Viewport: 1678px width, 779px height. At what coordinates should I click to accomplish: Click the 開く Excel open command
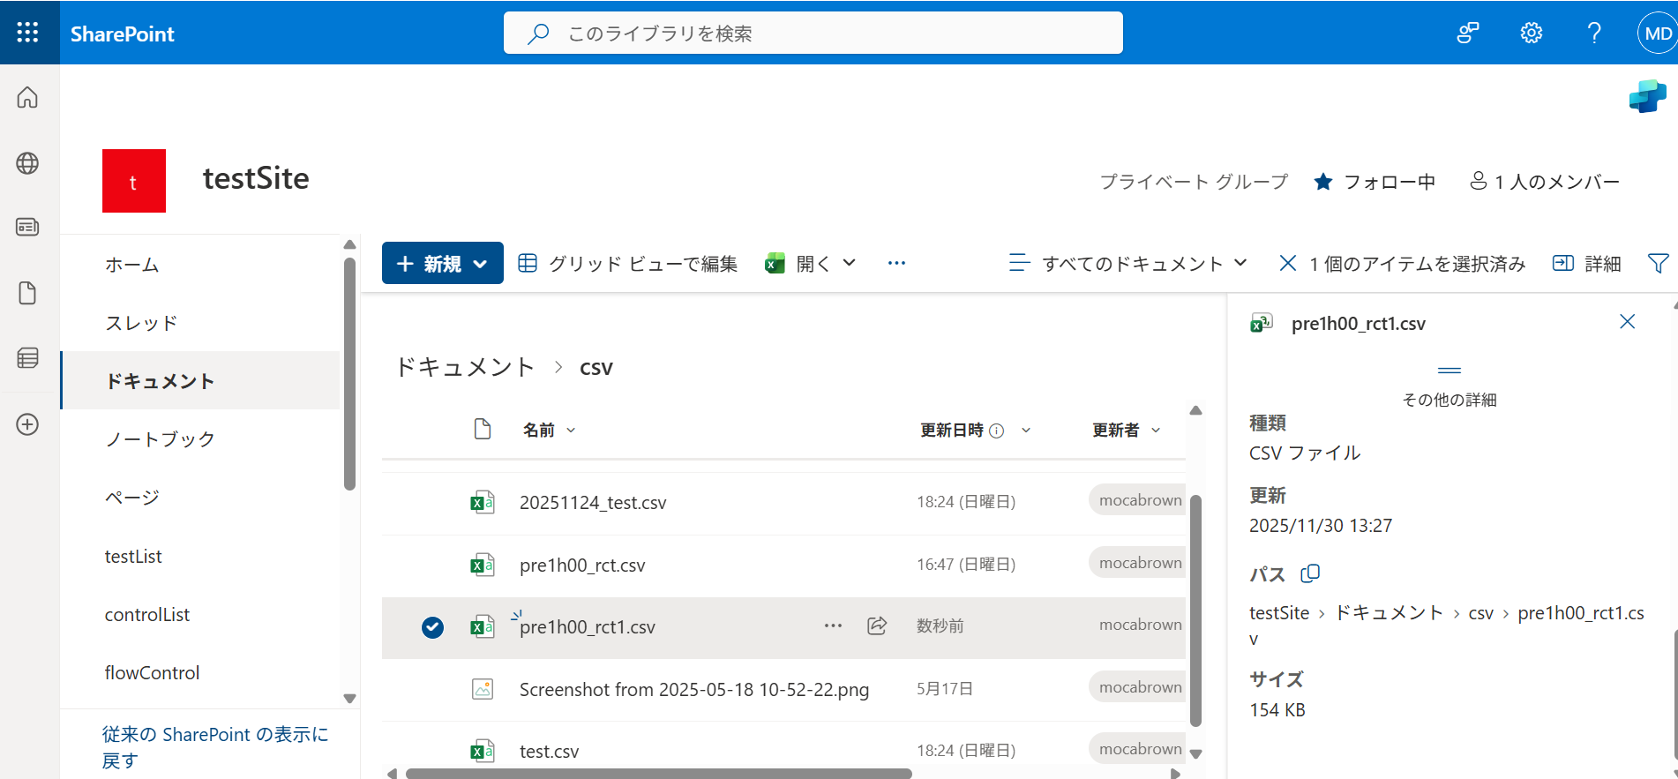coord(798,263)
